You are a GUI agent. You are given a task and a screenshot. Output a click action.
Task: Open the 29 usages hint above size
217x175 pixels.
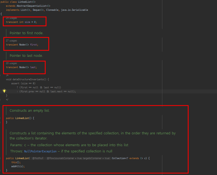[x=12, y=18]
